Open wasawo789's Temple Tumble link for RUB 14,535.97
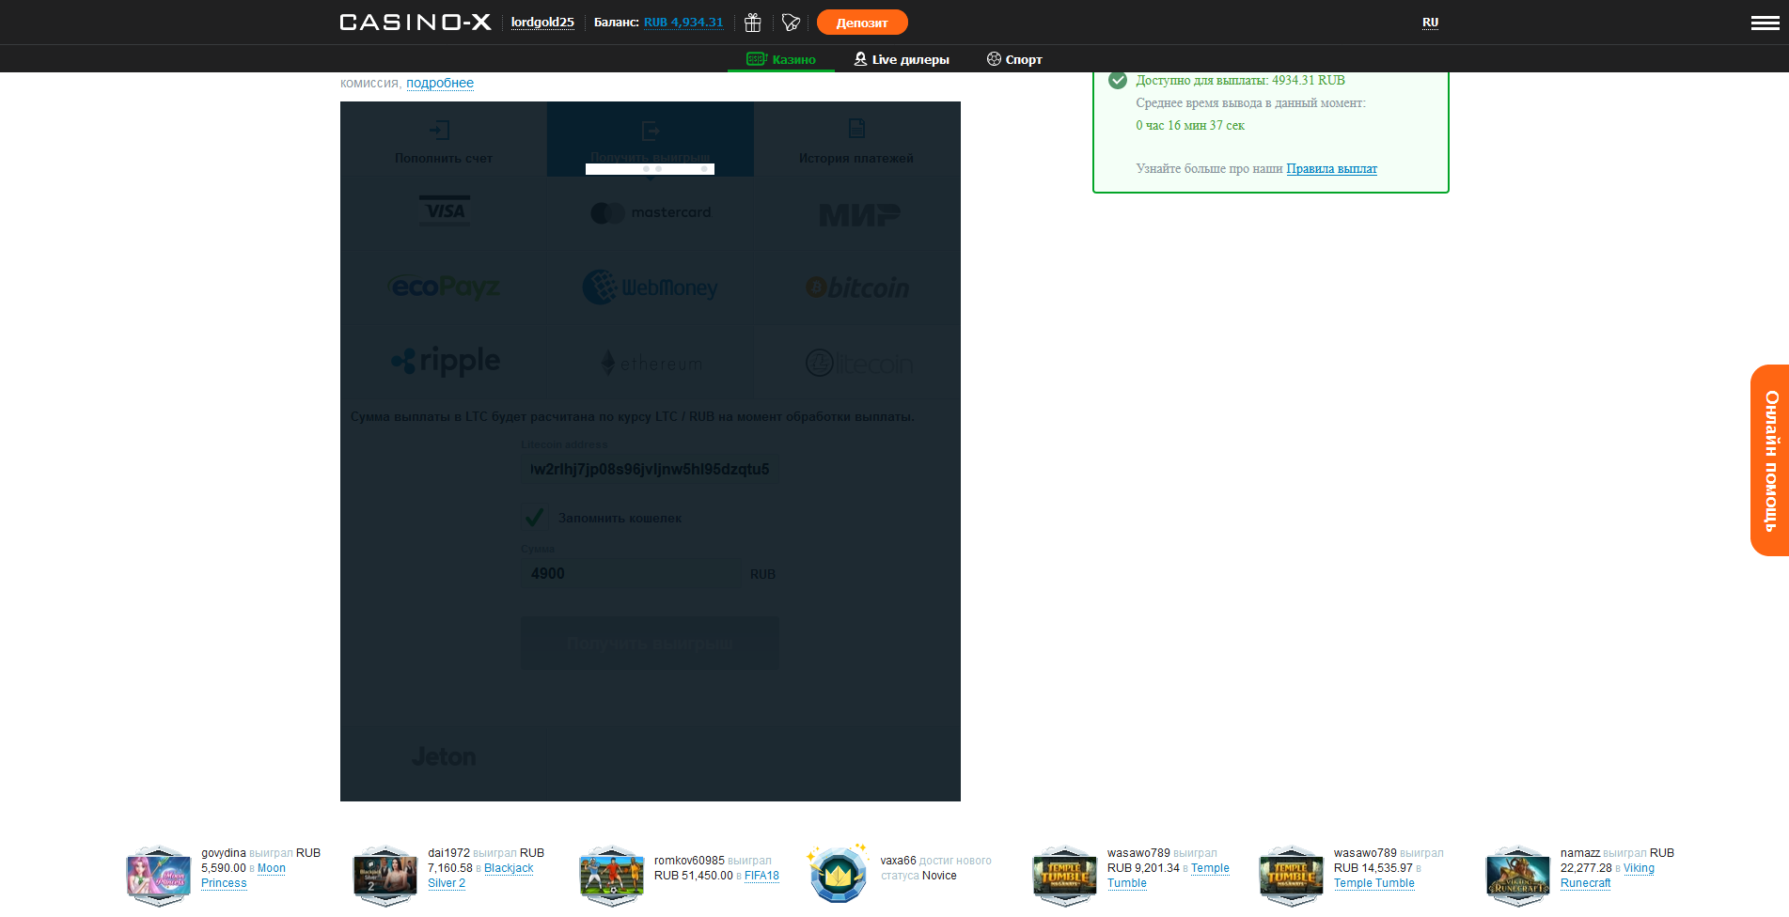The width and height of the screenshot is (1789, 917). (1373, 883)
